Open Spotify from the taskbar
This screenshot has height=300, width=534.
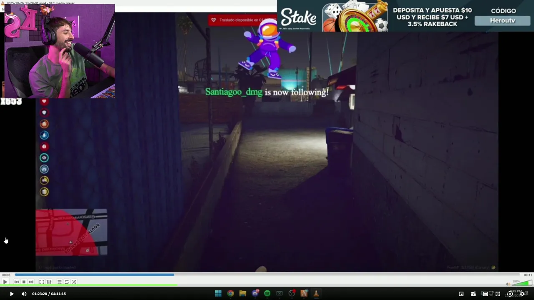pos(267,293)
